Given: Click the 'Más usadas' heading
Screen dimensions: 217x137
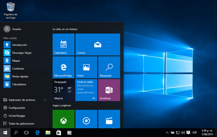Looking at the screenshot, I should 10,38.
